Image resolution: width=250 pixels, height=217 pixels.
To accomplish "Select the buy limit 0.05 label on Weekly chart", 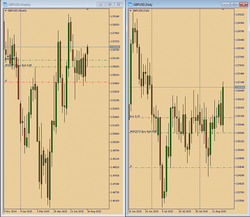I will [18, 65].
